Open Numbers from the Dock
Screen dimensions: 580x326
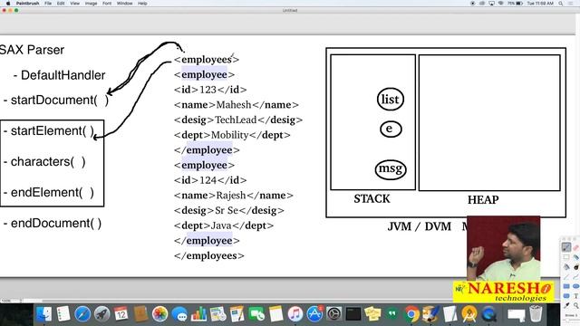[x=198, y=314]
